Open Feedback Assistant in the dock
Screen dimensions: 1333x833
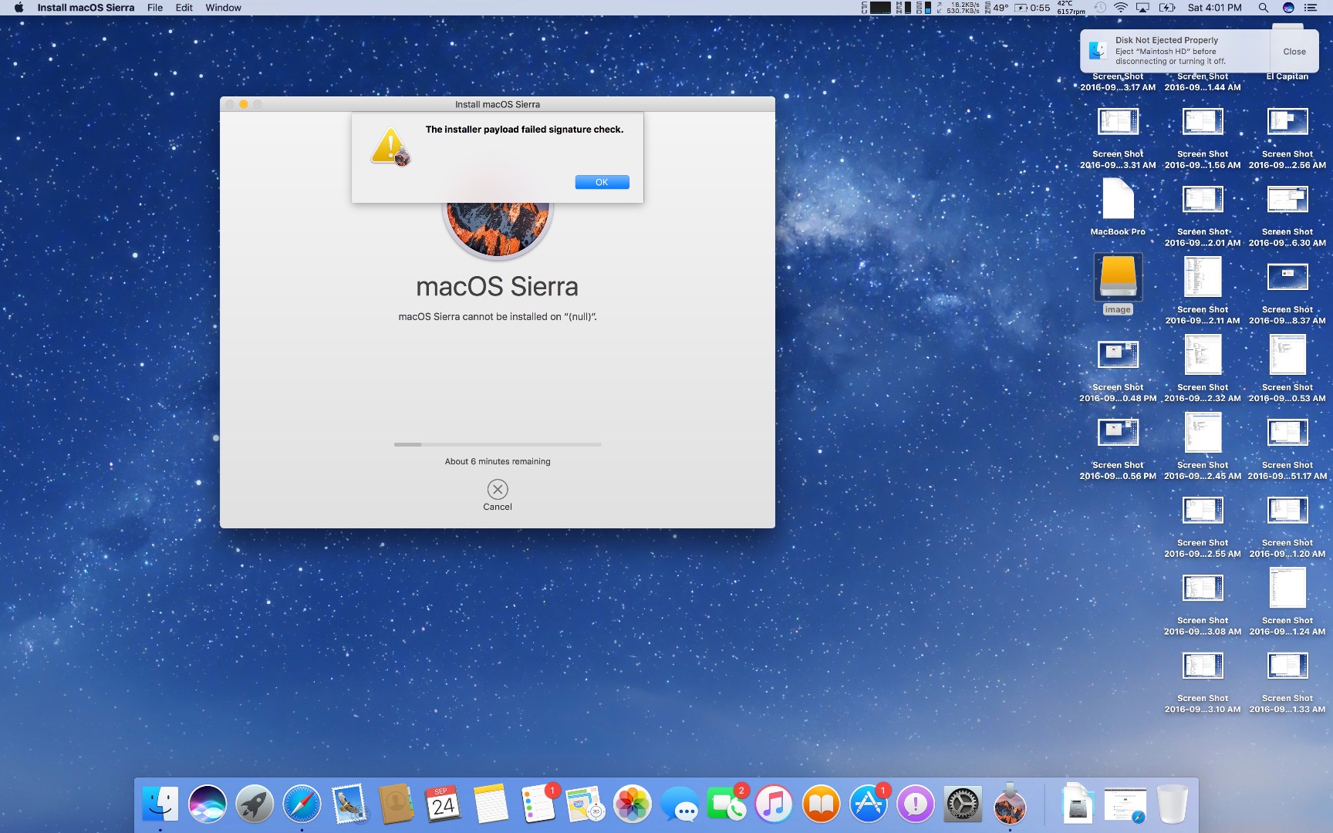(916, 805)
